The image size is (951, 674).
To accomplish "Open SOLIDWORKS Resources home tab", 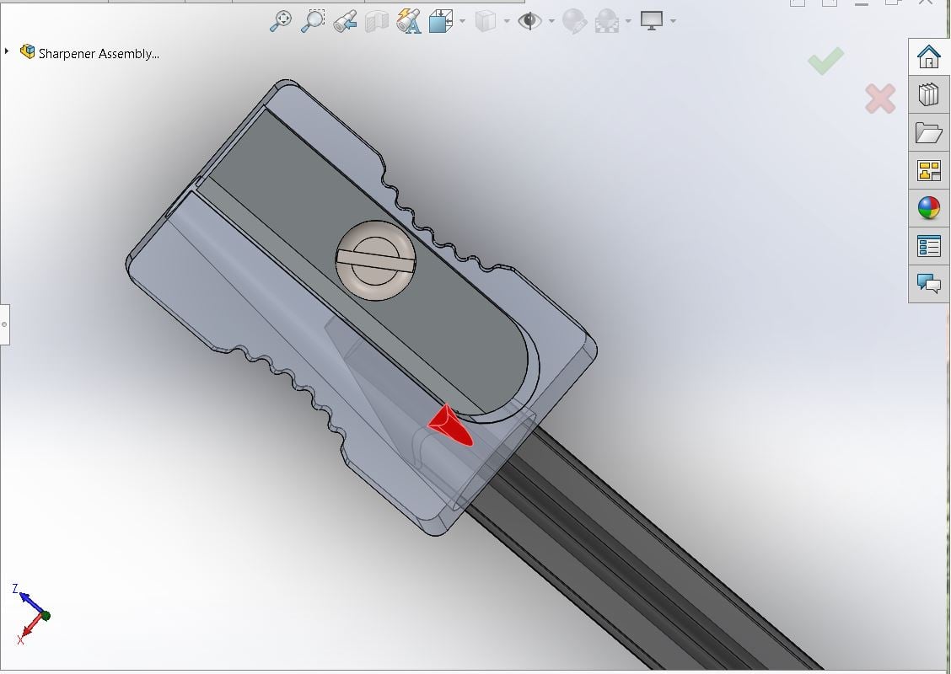I will coord(928,57).
